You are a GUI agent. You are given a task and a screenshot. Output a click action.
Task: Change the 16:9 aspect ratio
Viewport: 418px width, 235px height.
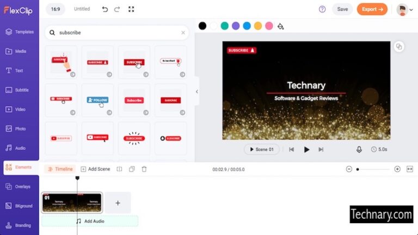(56, 9)
